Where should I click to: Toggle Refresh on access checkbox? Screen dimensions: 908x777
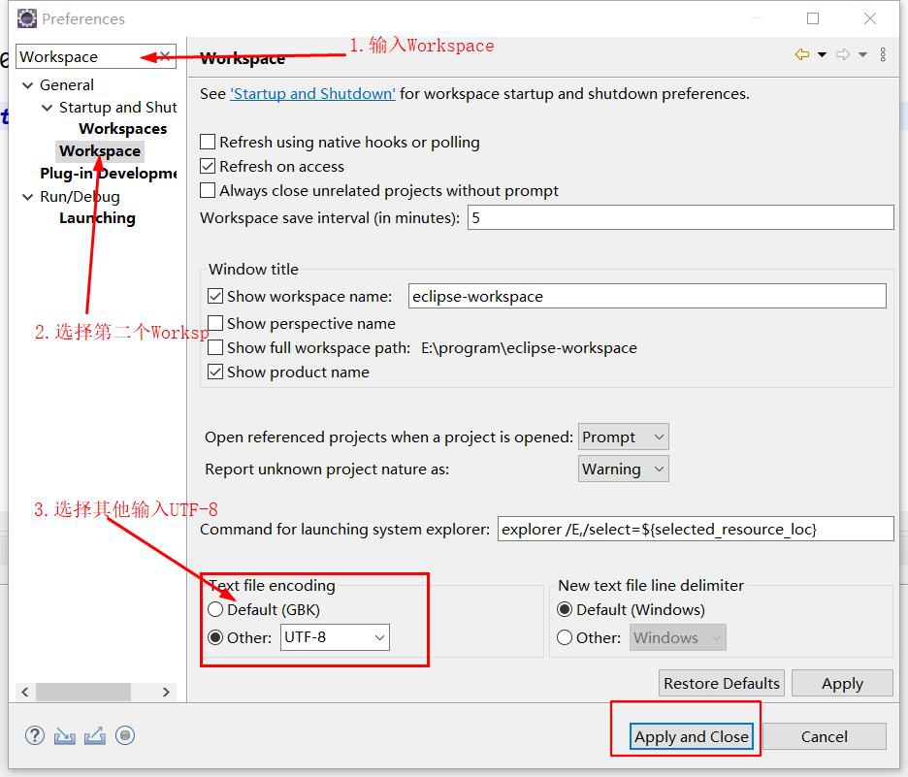click(x=208, y=166)
